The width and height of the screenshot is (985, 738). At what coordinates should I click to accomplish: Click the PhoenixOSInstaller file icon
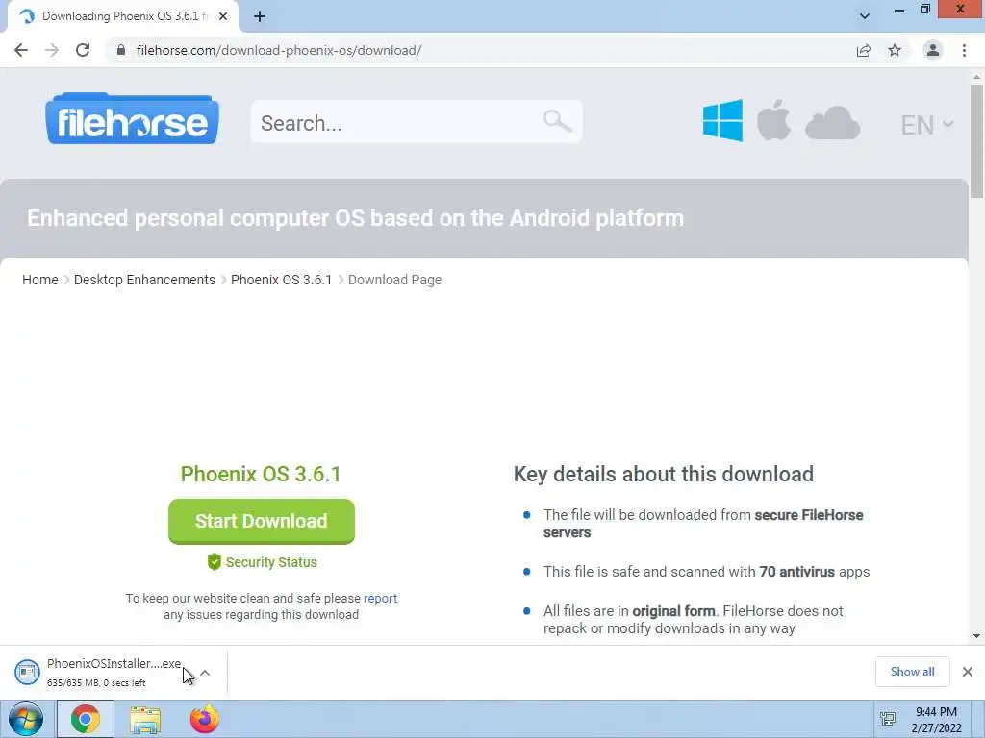(x=27, y=672)
